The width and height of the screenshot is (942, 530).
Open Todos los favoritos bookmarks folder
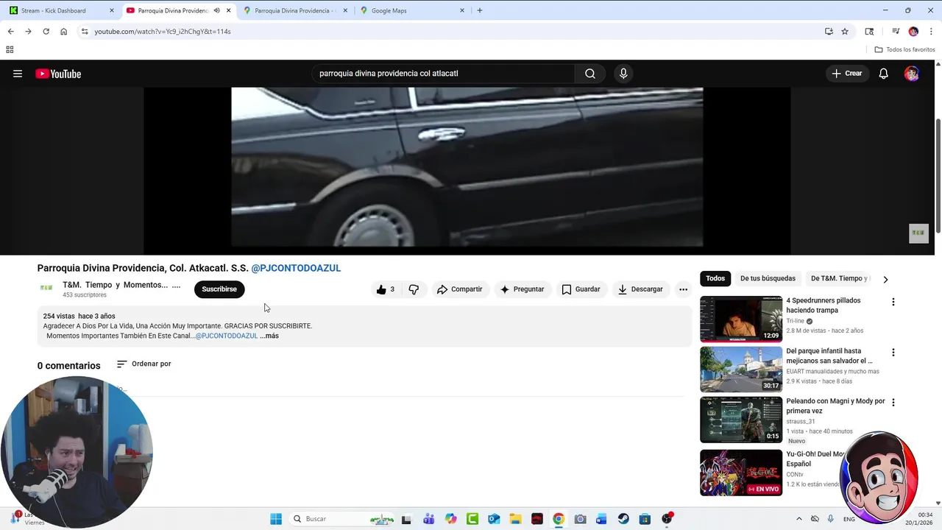(904, 49)
